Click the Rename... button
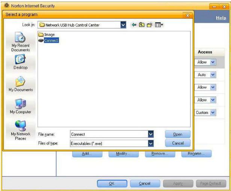Viewport: 231px width, 191px height. click(x=196, y=153)
